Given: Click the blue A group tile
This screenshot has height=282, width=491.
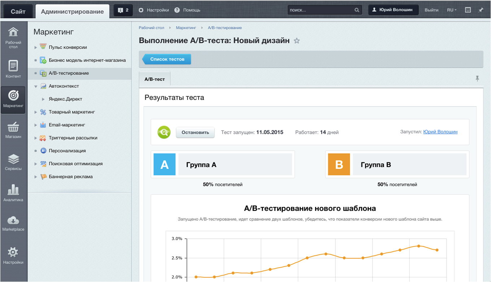Looking at the screenshot, I should [164, 164].
